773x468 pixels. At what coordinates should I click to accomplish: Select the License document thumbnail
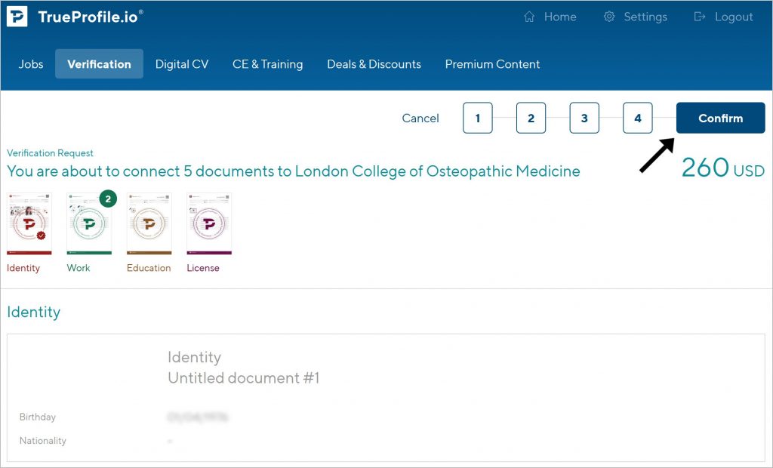pos(209,224)
